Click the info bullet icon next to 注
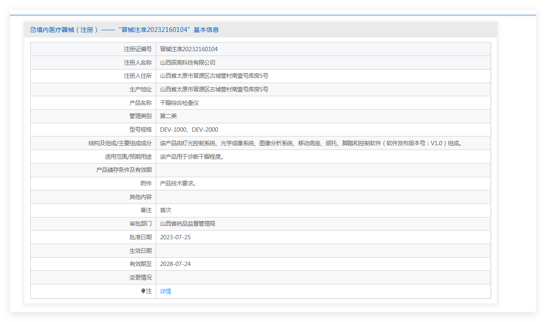Screen dimensions: 546x322 click(x=143, y=291)
